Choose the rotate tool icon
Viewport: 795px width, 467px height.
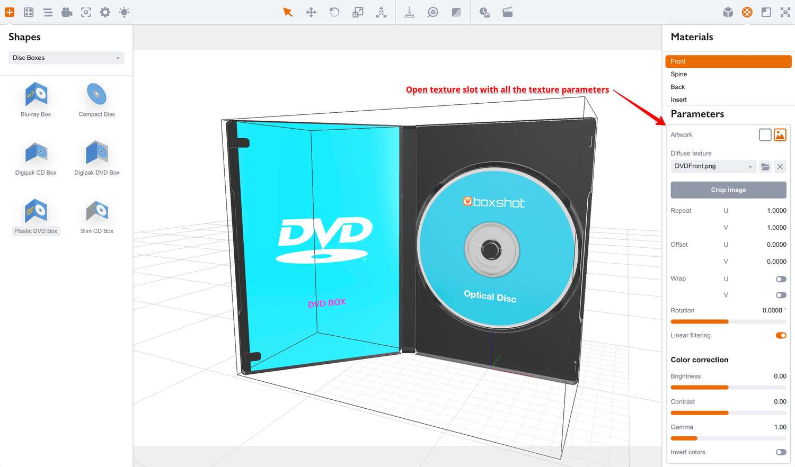[x=334, y=12]
